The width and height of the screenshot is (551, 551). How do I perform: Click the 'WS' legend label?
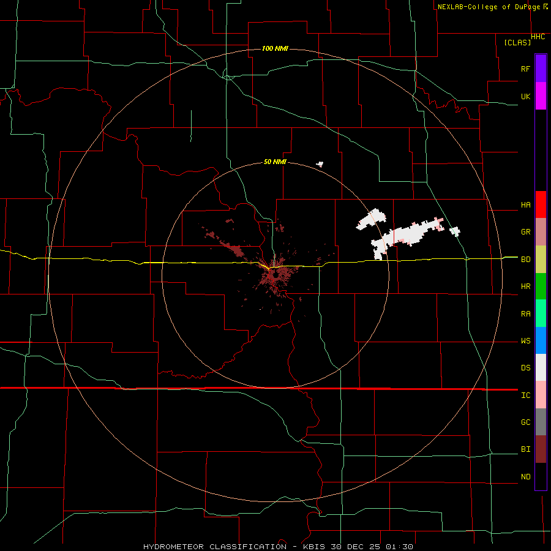click(x=525, y=341)
